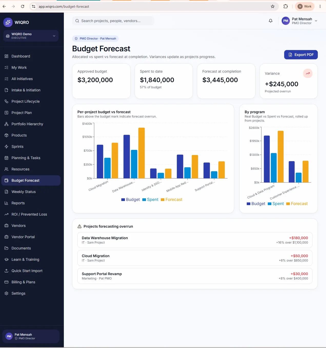The image size is (326, 348).
Task: Click the site information icon in address bar
Action: (x=34, y=6)
